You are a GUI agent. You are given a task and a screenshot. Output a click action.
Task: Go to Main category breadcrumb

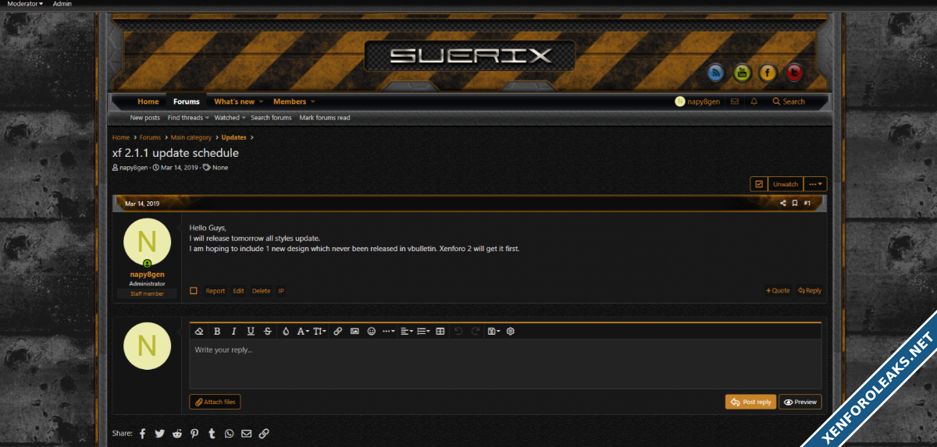[x=191, y=137]
